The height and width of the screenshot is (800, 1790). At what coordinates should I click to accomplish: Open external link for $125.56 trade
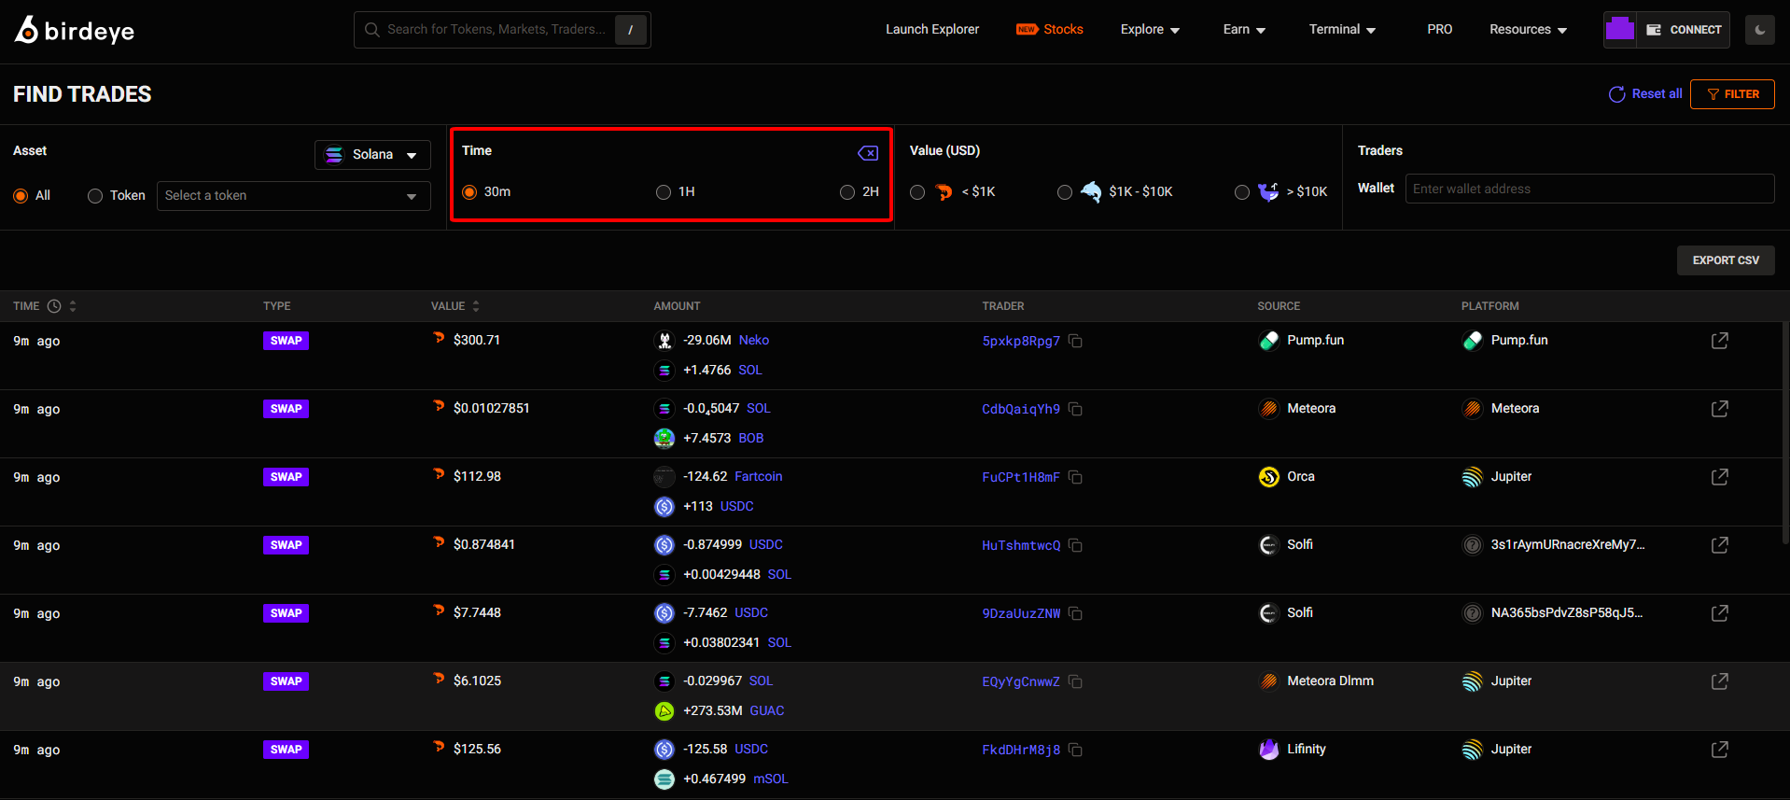1719,750
